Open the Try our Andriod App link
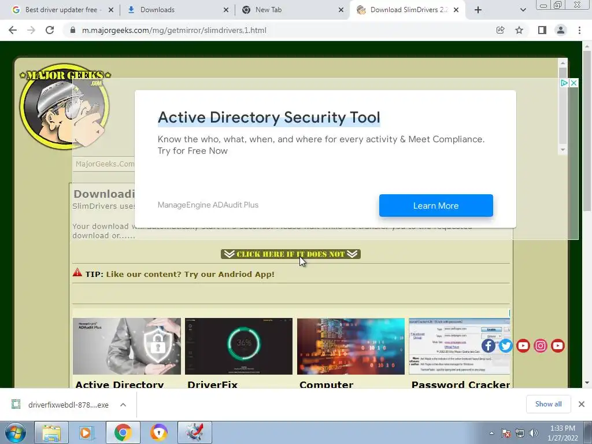The width and height of the screenshot is (592, 444). click(x=190, y=274)
